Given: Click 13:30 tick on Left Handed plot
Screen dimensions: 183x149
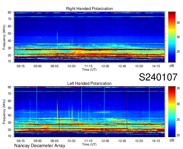Looking at the screenshot, I should pyautogui.click(x=139, y=141).
